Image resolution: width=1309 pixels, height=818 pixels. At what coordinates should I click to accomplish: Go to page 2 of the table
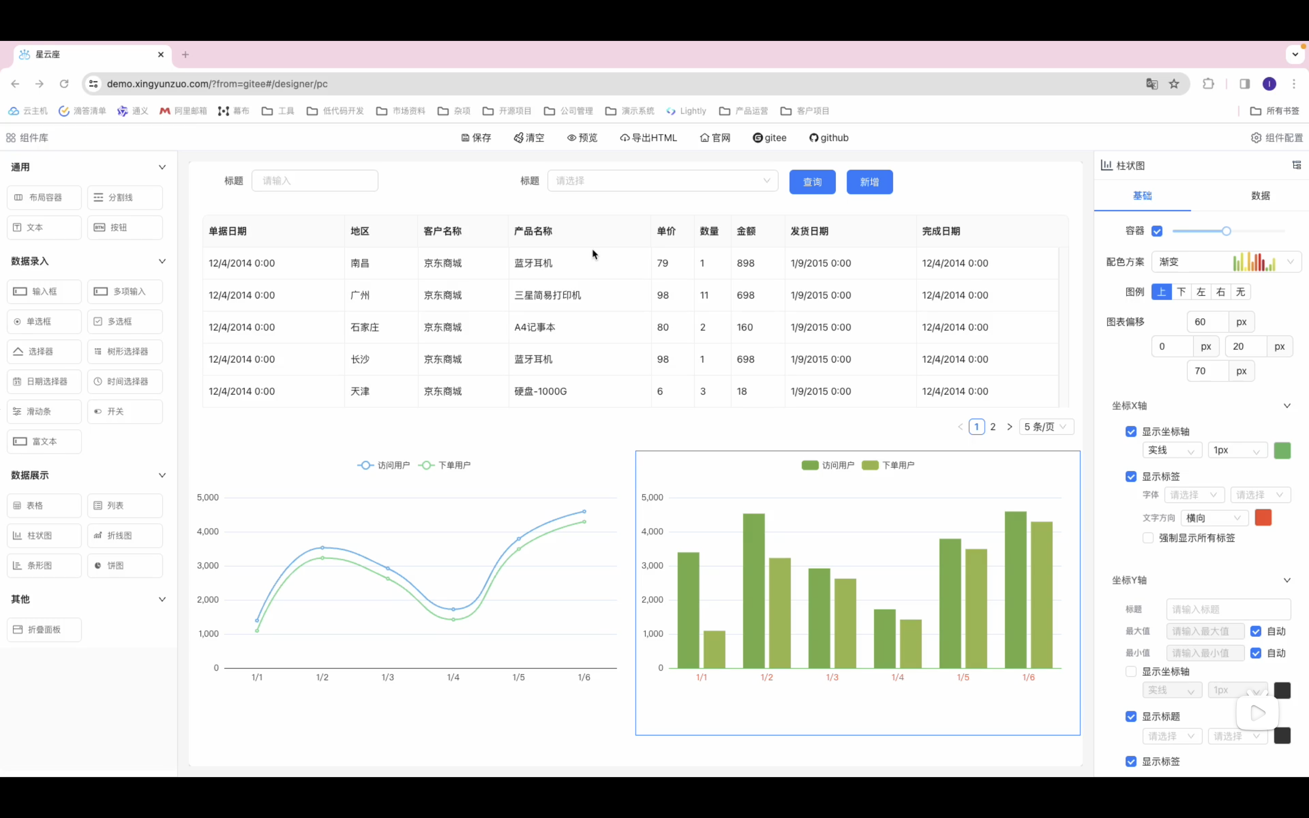point(993,427)
